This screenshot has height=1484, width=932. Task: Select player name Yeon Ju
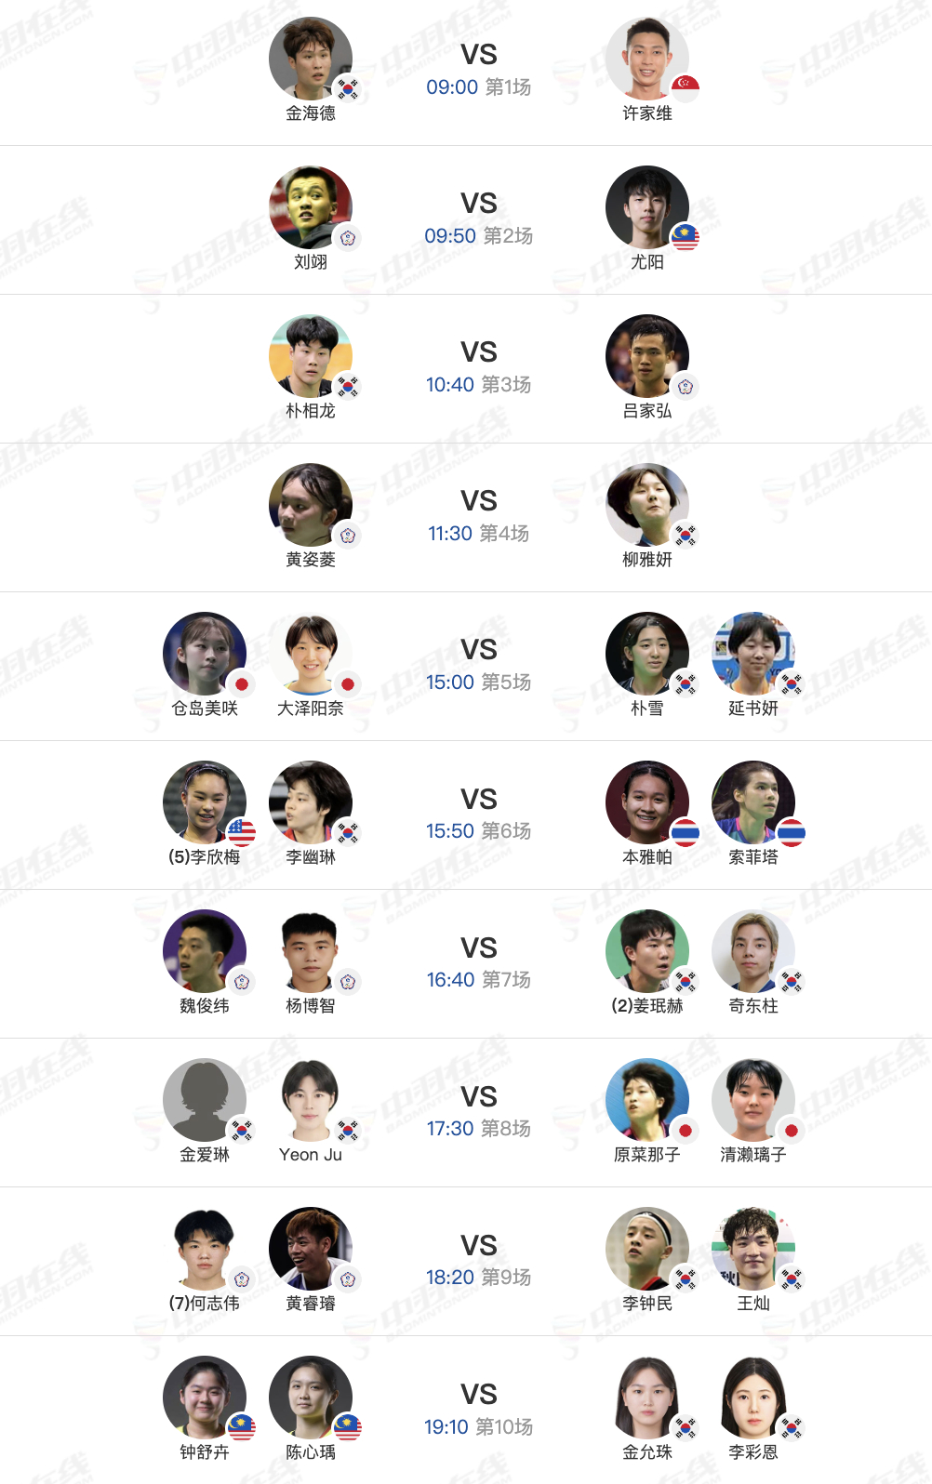pos(311,1155)
